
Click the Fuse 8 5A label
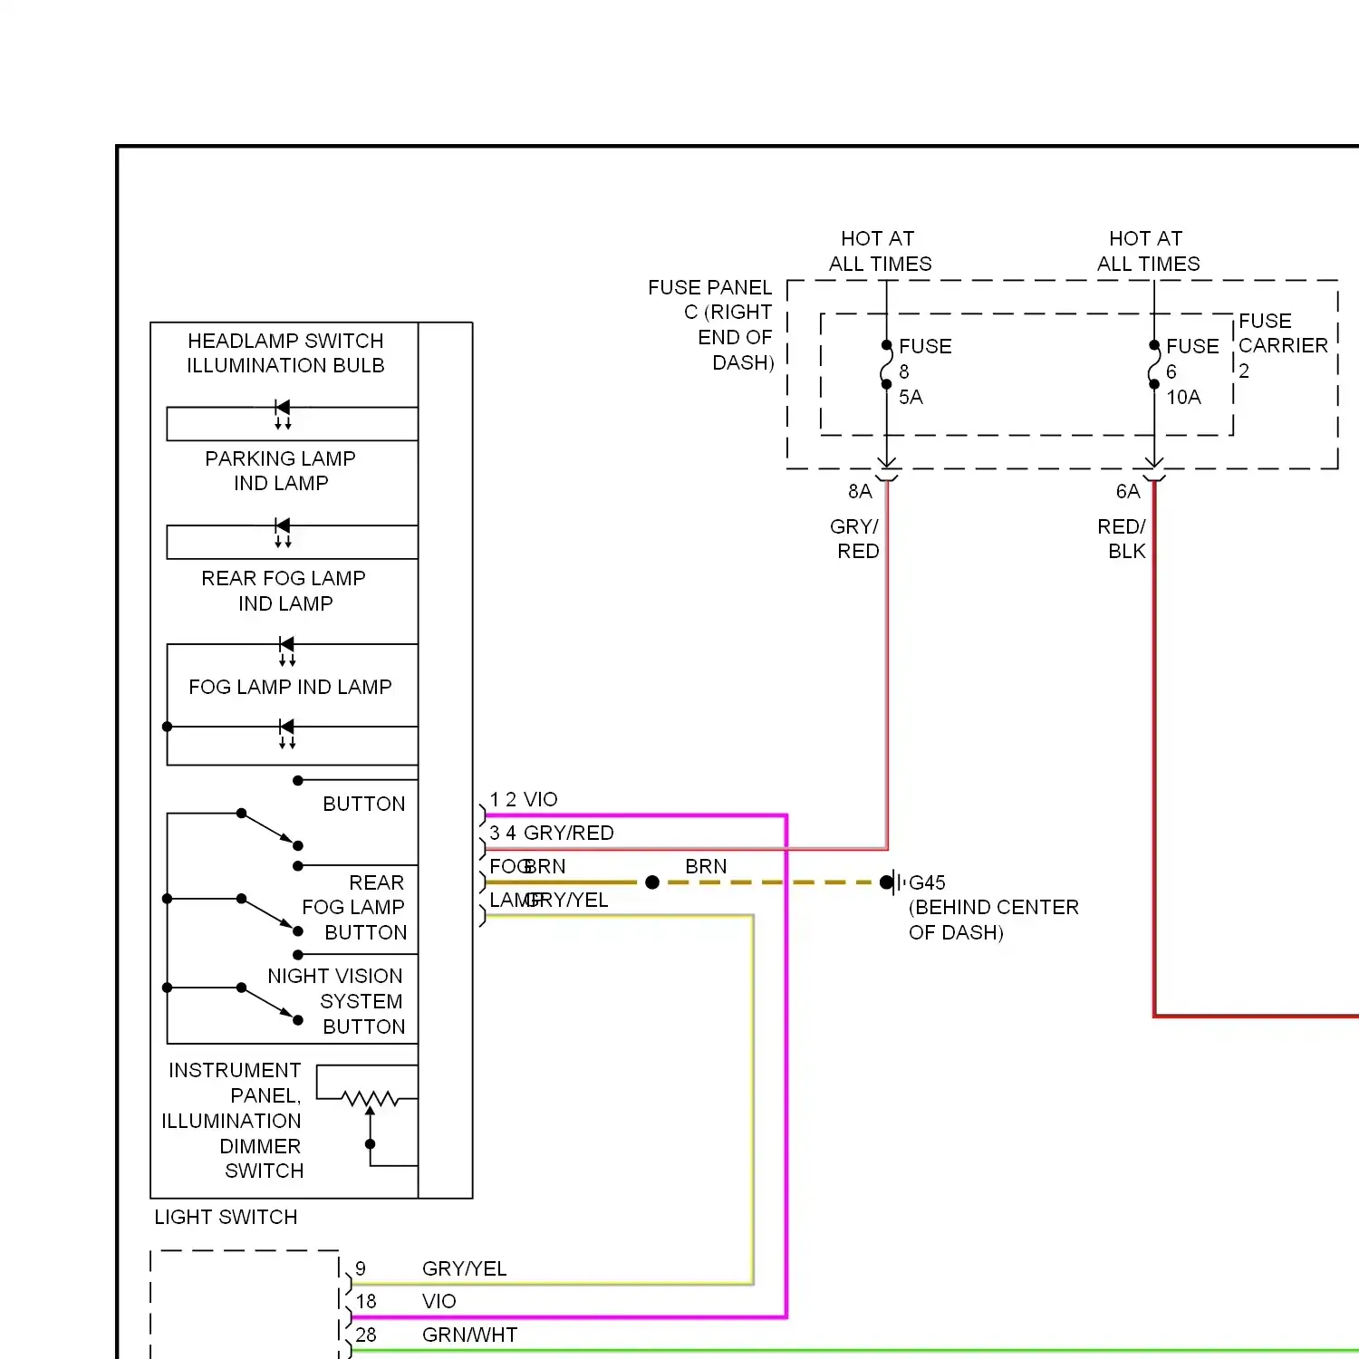(x=925, y=371)
